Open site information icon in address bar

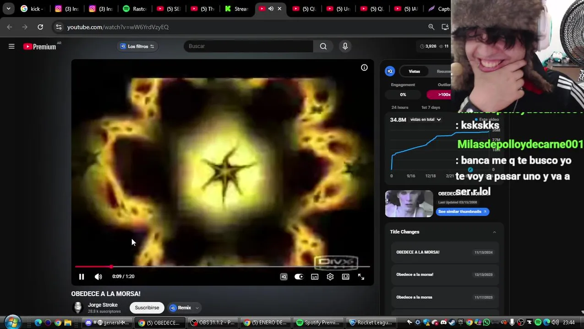tap(59, 27)
